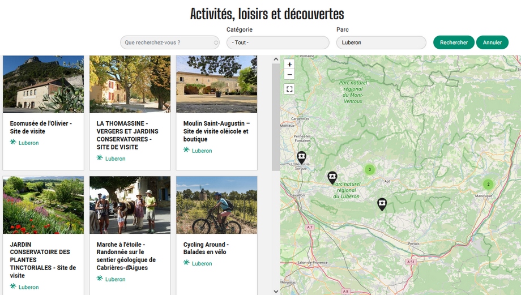Click Luberon tag under Ecomusée de l'Olivier
This screenshot has width=521, height=295.
(28, 143)
